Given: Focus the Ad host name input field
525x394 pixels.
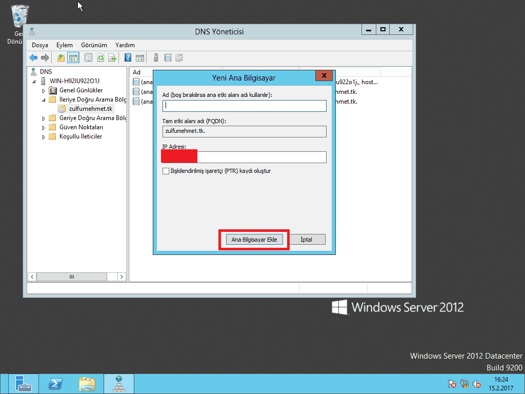Looking at the screenshot, I should click(x=245, y=106).
